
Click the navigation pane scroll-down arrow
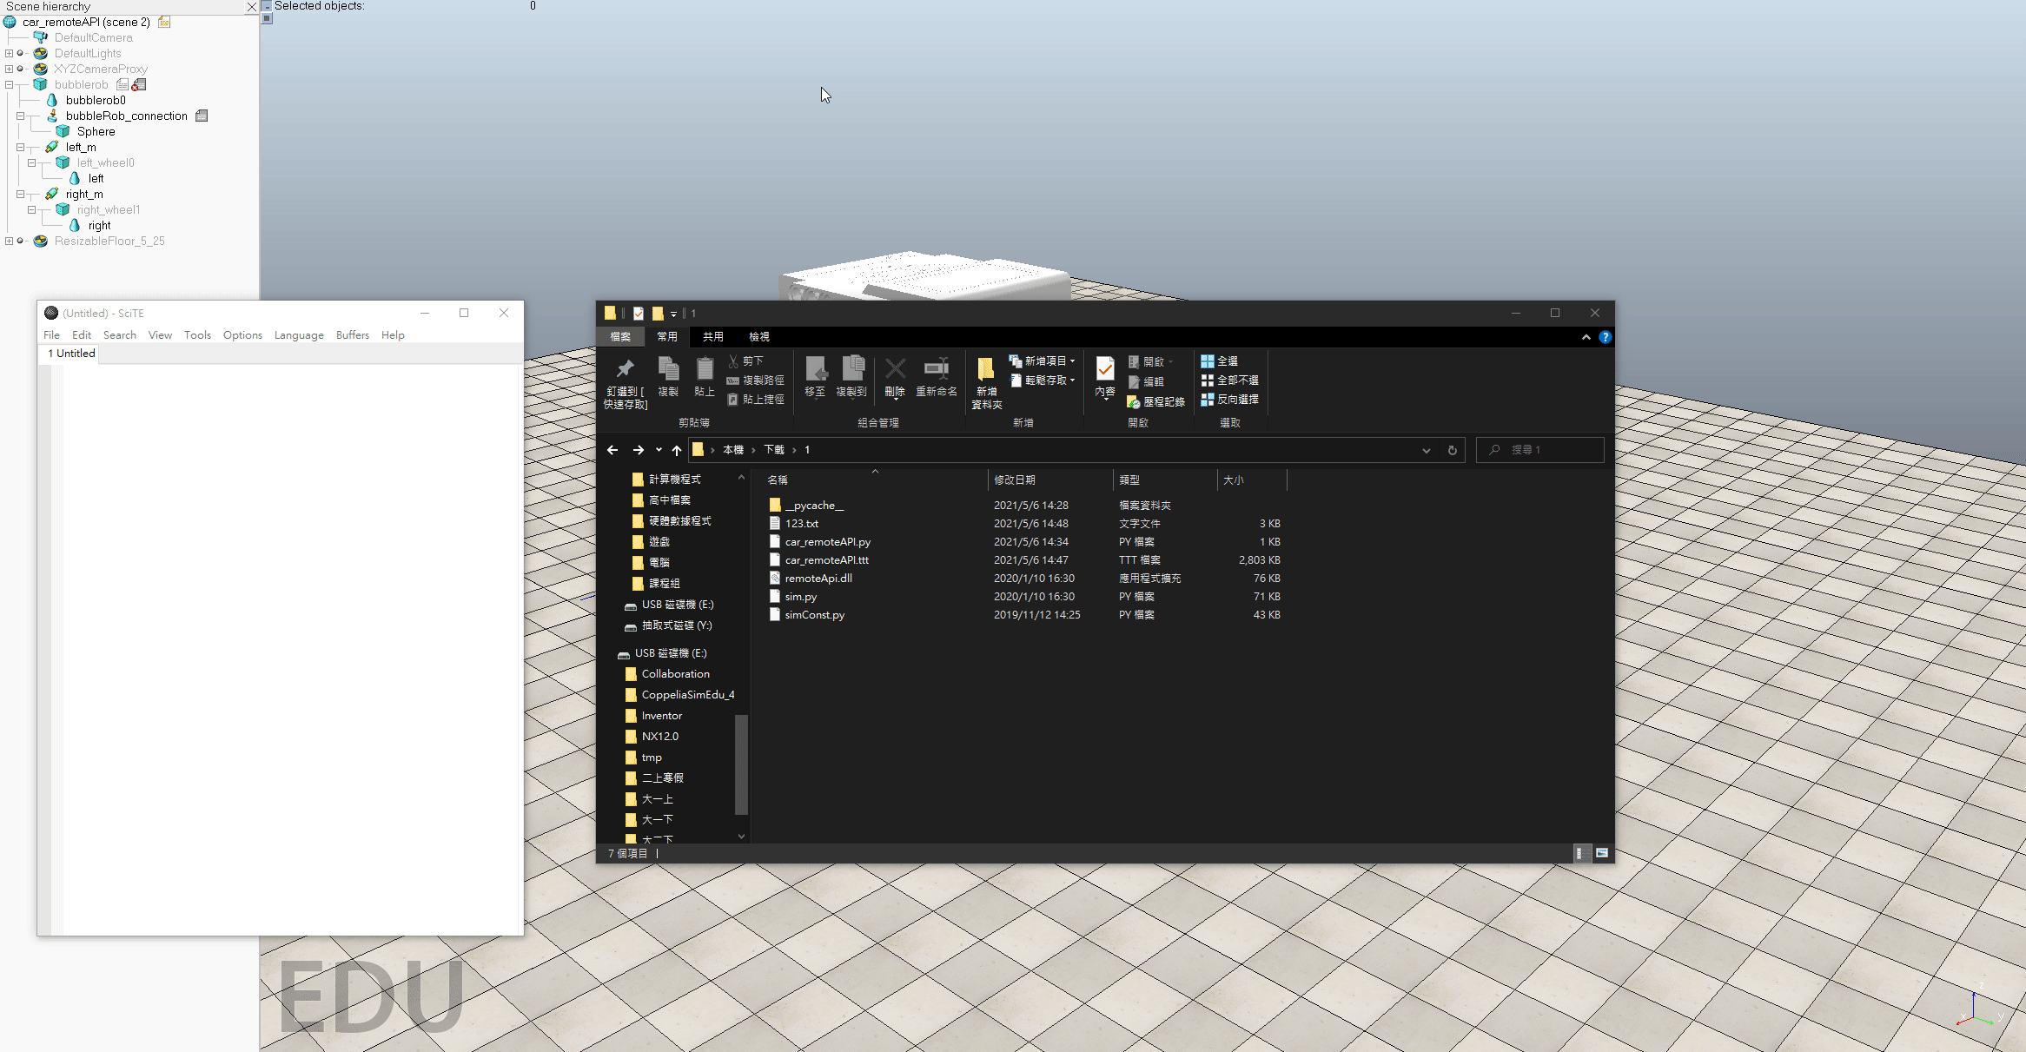point(741,836)
